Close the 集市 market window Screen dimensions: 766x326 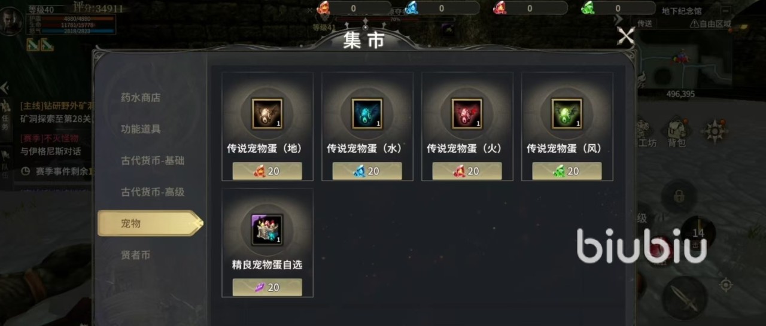point(625,36)
